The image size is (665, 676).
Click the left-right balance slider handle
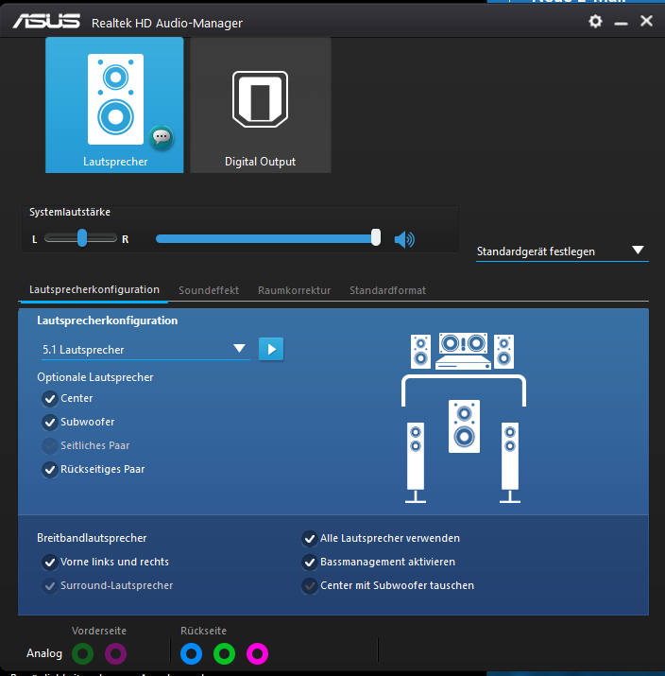tap(82, 238)
